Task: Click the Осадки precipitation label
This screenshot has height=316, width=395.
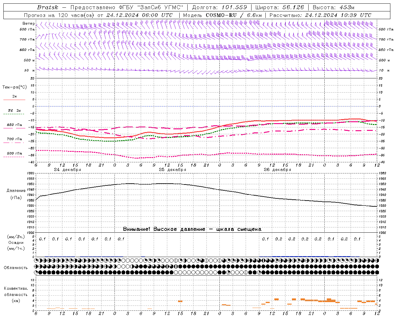Action: click(16, 243)
